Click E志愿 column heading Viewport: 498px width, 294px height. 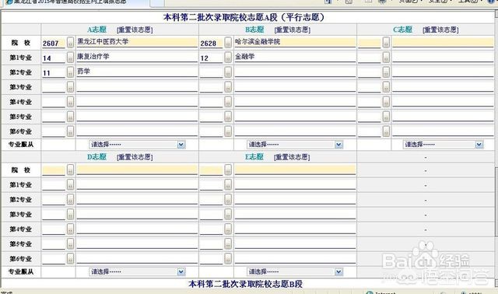(x=254, y=156)
